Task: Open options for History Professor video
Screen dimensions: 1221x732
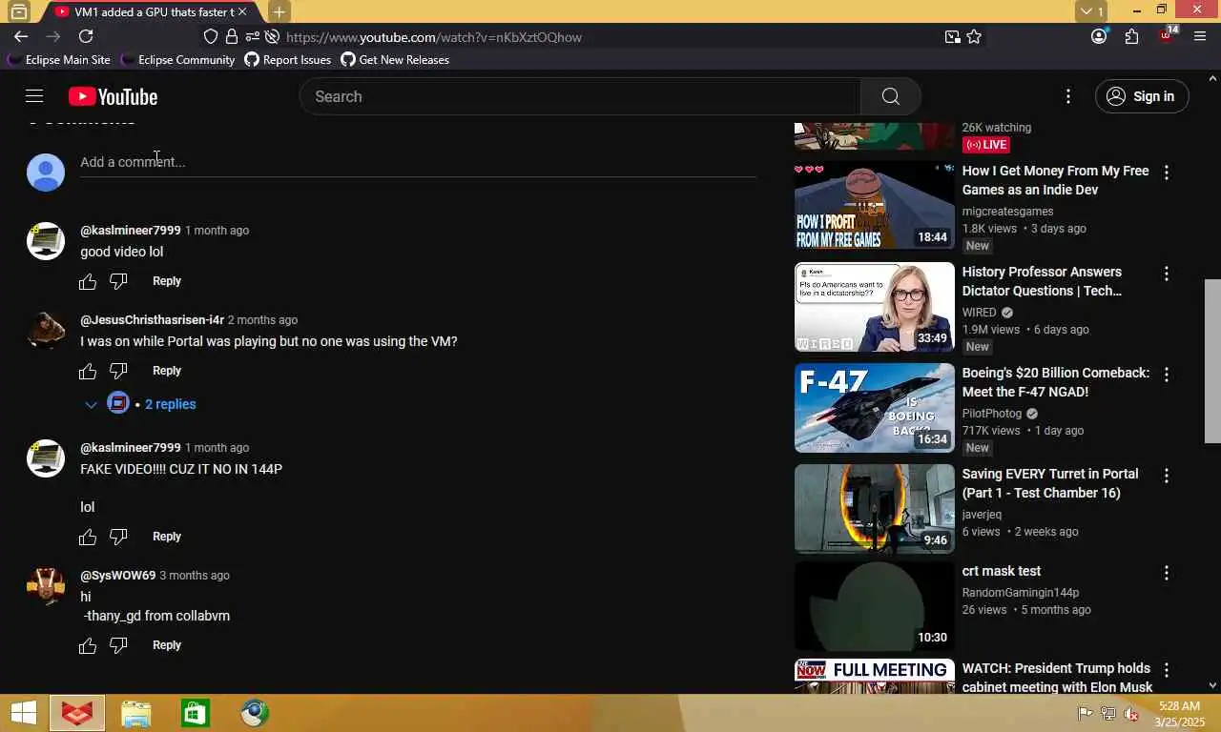Action: coord(1166,274)
